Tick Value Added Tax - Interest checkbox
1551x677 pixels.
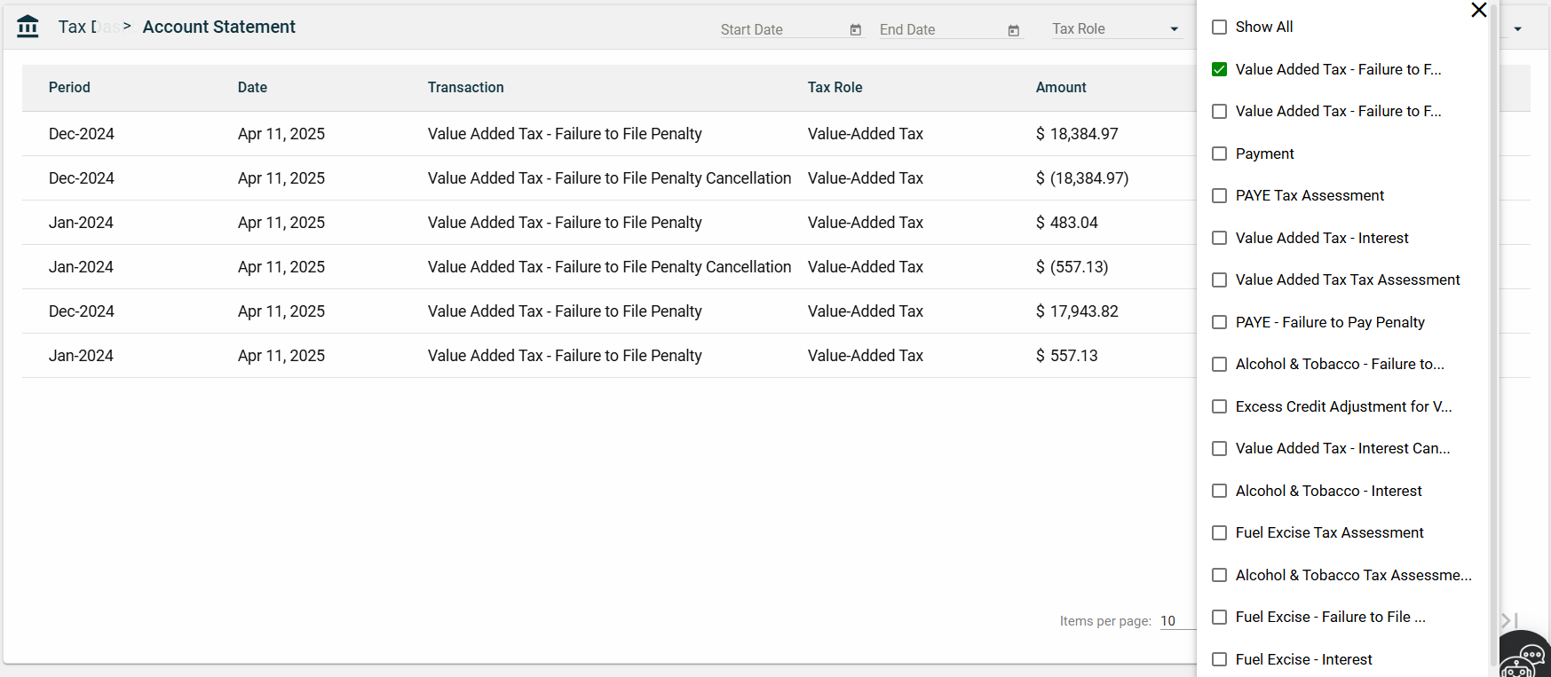point(1220,238)
